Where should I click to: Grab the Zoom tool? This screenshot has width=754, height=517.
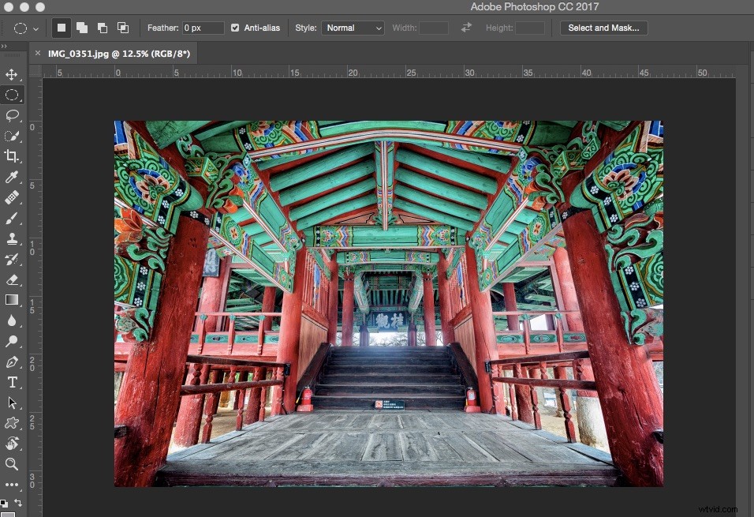pos(12,464)
